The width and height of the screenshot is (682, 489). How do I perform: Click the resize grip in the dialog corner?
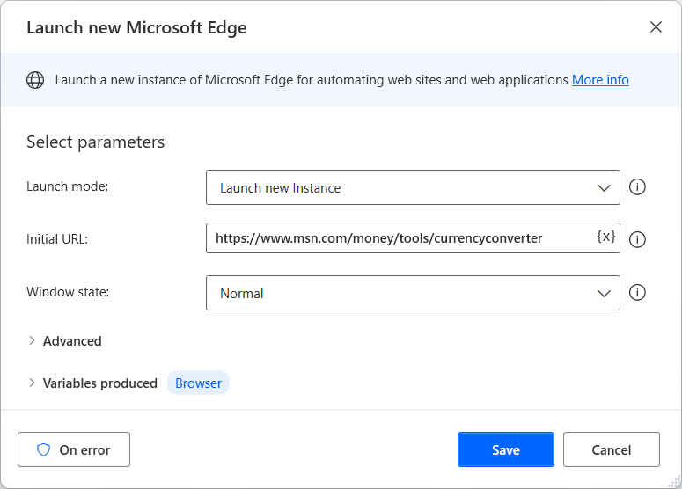(675, 482)
